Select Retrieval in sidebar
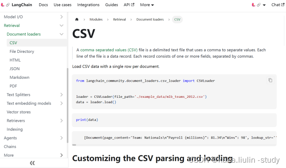The height and width of the screenshot is (168, 286). coord(12,26)
